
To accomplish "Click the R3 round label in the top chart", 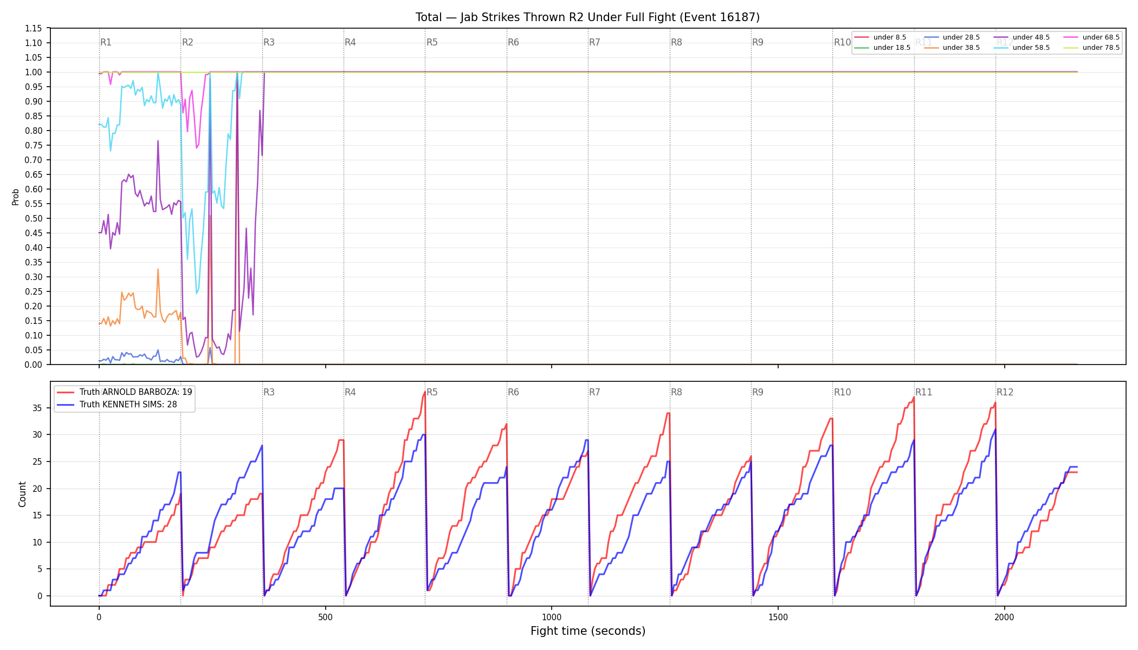I will (269, 42).
